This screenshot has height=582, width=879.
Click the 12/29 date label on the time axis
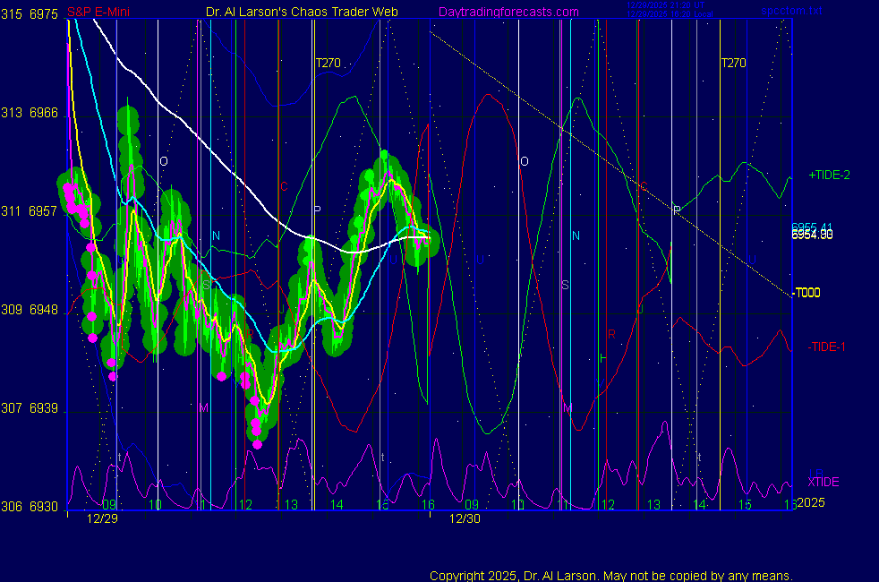coord(102,518)
